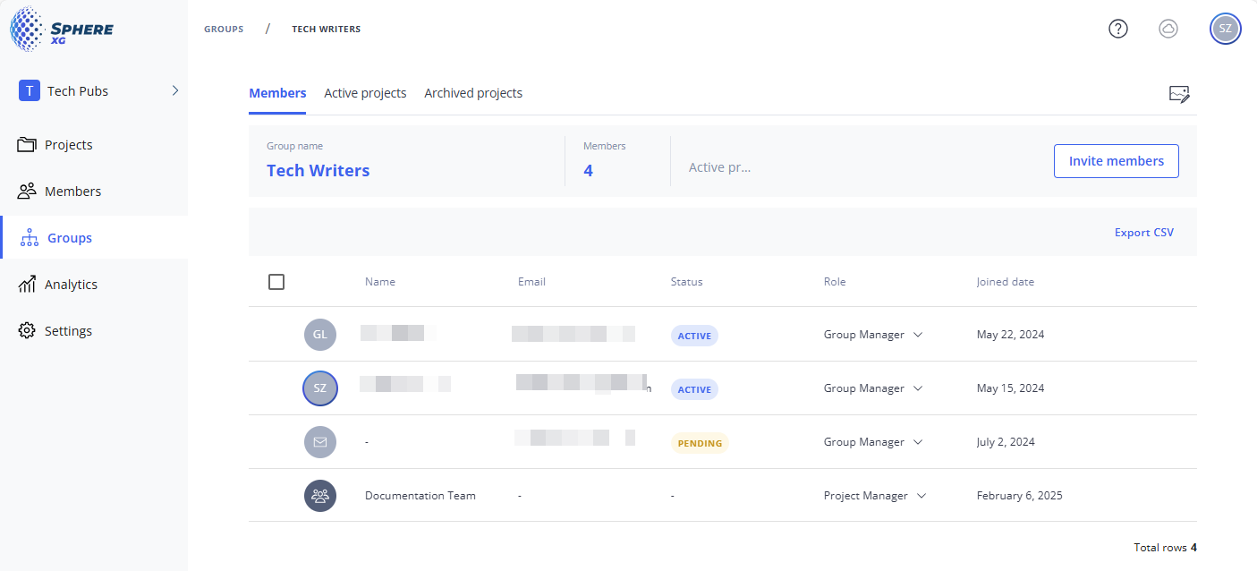This screenshot has width=1257, height=571.
Task: Click the Groups breadcrumb link
Action: [x=224, y=30]
